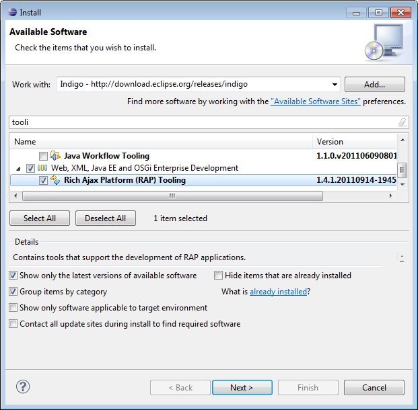This screenshot has width=418, height=410.
Task: Maximize the Install window
Action: coord(378,13)
